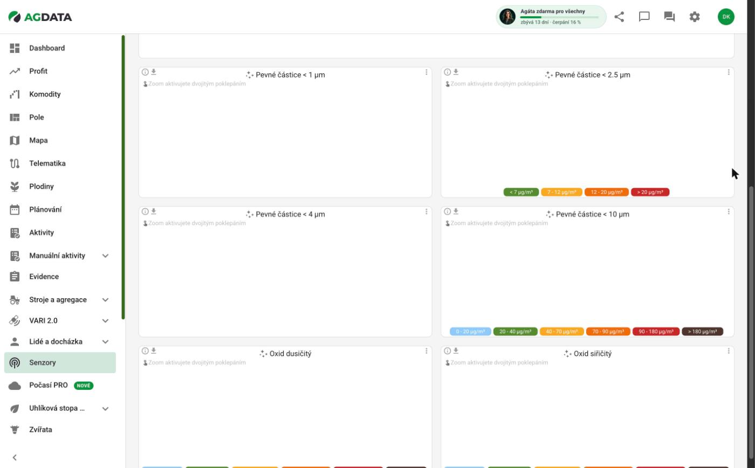Open Komodity in the sidebar
This screenshot has height=468, width=755.
tap(60, 94)
